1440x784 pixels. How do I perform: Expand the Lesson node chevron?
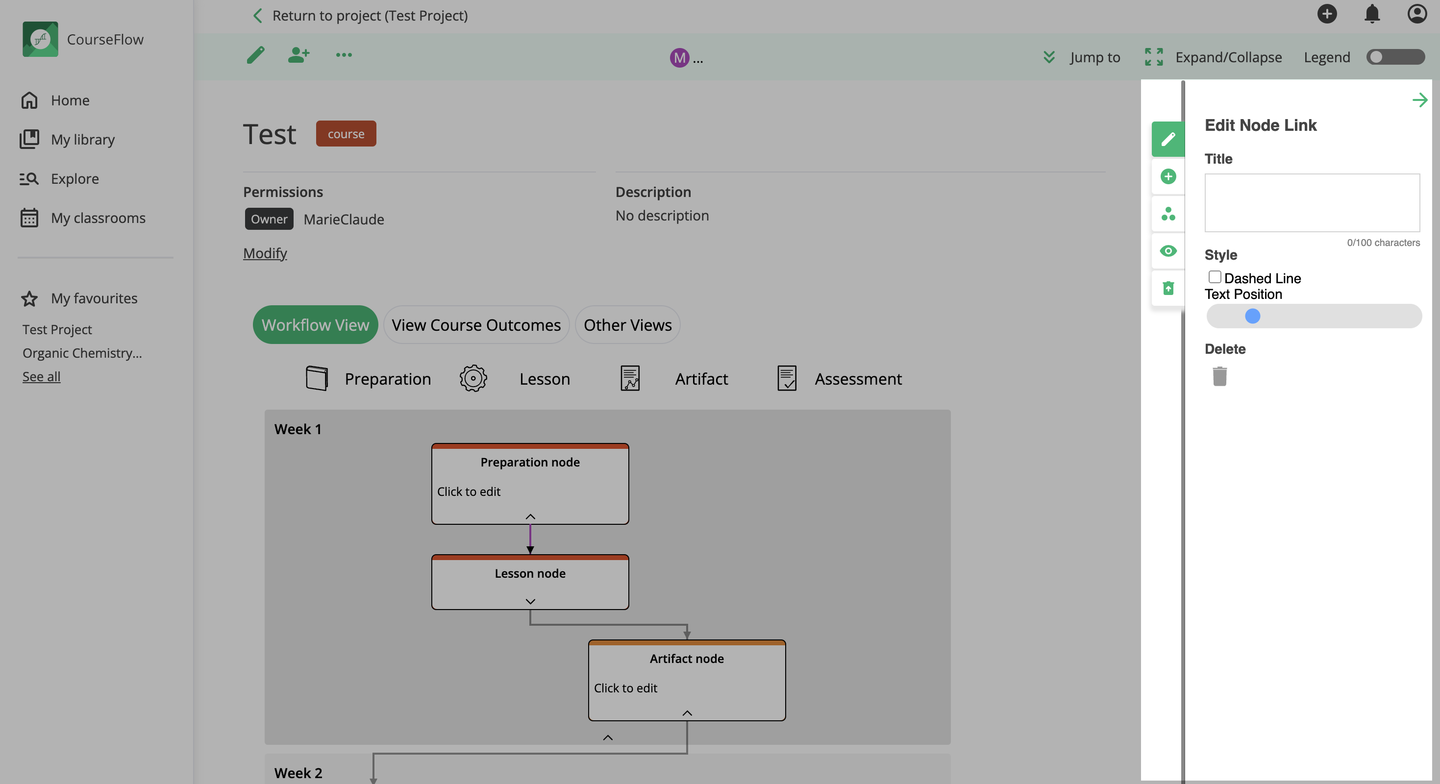coord(530,601)
